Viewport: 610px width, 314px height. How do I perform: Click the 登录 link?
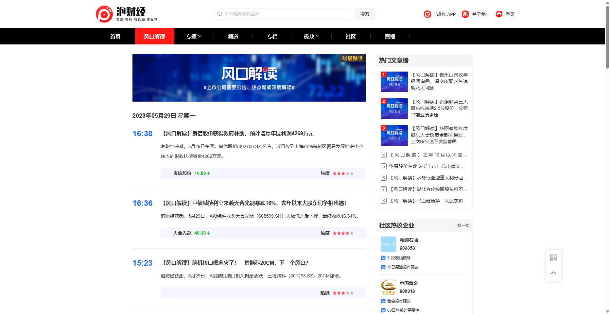pos(510,14)
